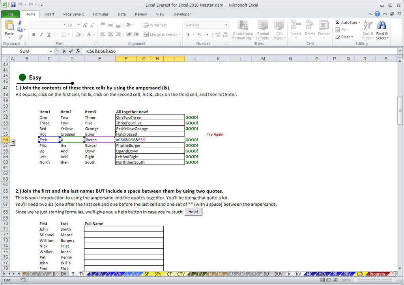Click the Cell Styles icon
Screen dimensions: 404x285
pyautogui.click(x=279, y=25)
